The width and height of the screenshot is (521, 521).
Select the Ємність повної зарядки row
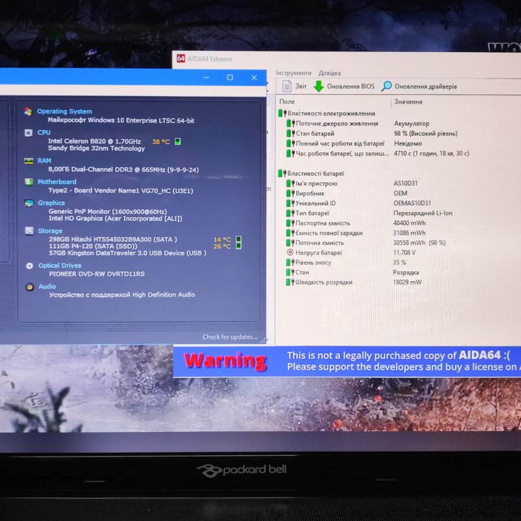(x=356, y=233)
